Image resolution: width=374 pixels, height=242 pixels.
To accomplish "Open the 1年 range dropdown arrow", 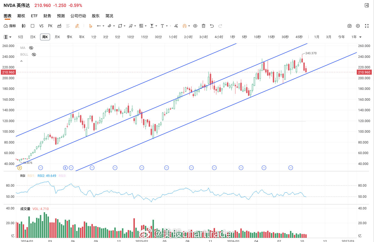I will click(x=360, y=37).
